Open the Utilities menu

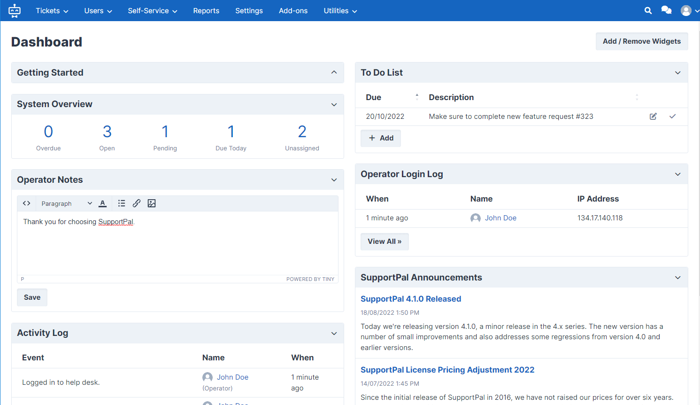click(340, 10)
